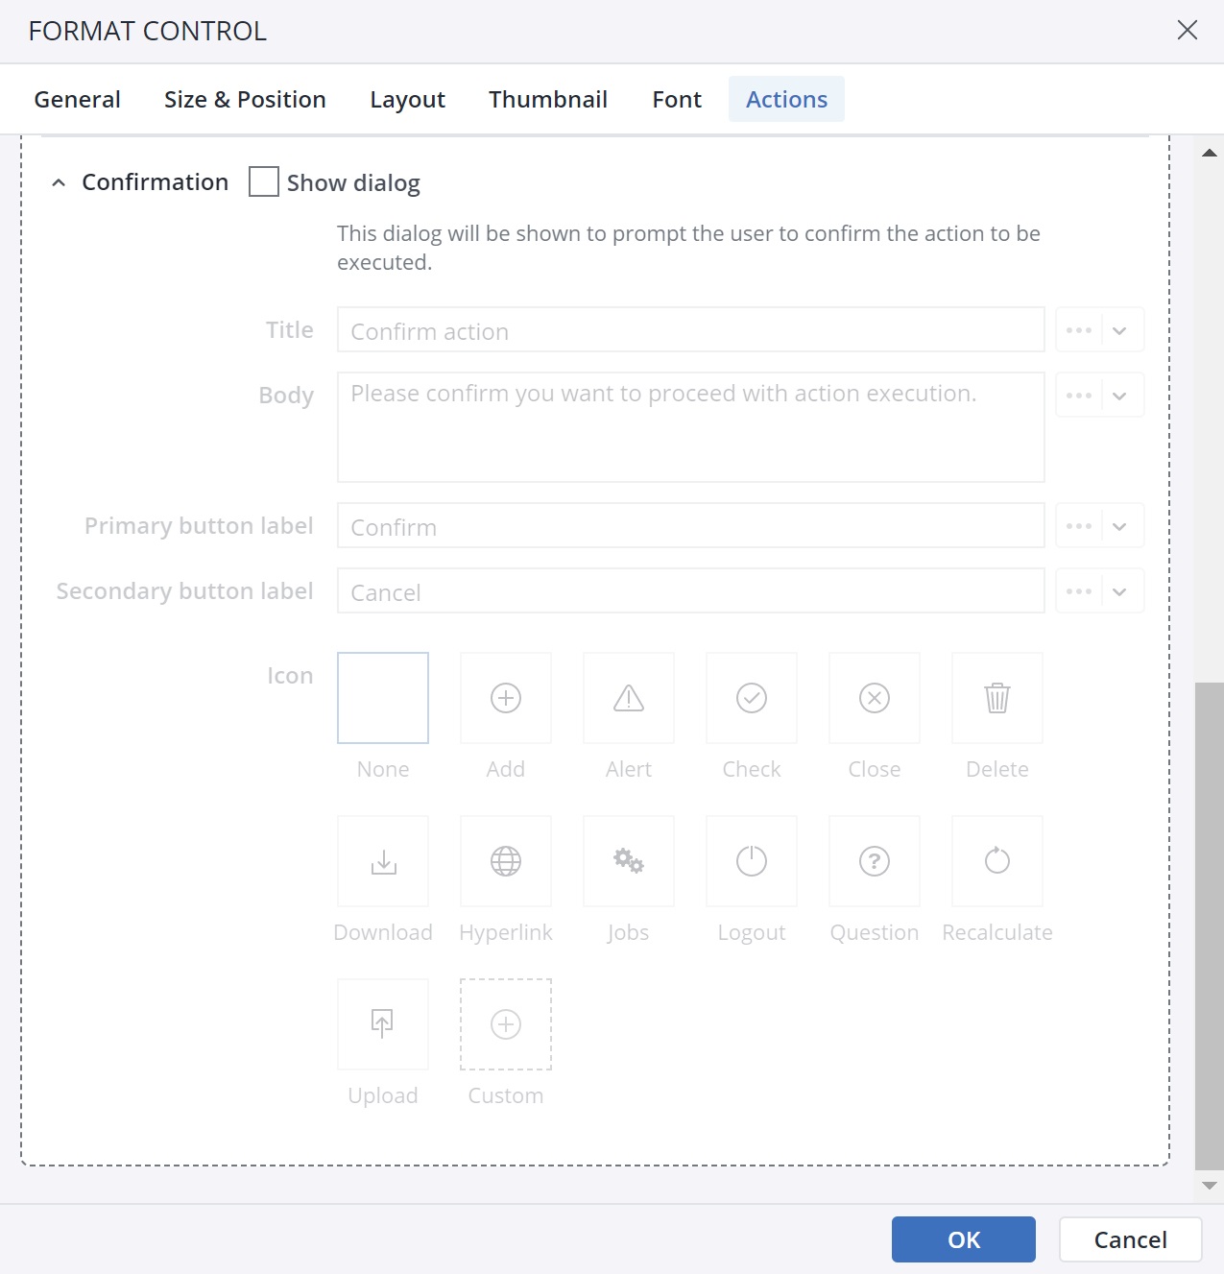The height and width of the screenshot is (1274, 1224).
Task: Click the Cancel button
Action: pos(1131,1239)
